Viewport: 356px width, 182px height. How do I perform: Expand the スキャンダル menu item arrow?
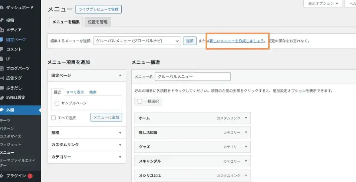(246, 161)
